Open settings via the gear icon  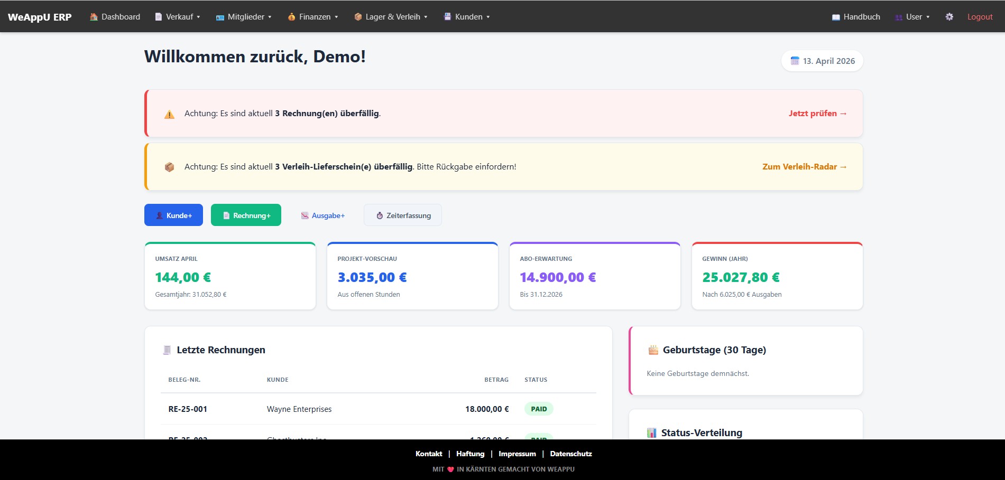949,17
